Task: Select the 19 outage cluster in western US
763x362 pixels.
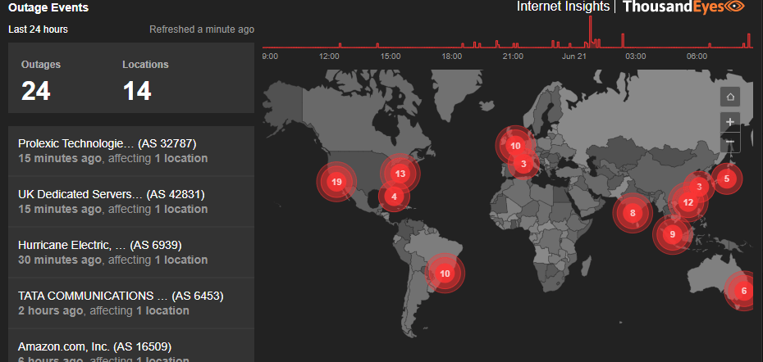Action: pyautogui.click(x=336, y=182)
